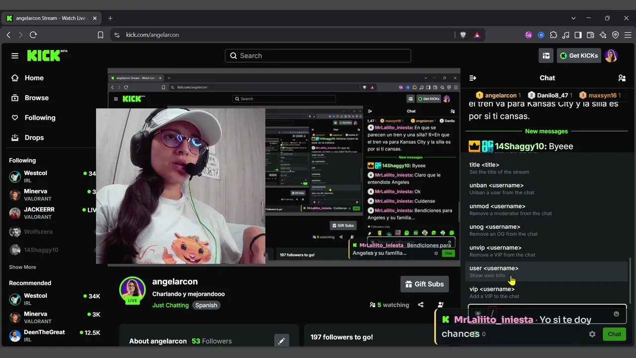
Task: Open Following in sidebar
Action: pyautogui.click(x=33, y=118)
